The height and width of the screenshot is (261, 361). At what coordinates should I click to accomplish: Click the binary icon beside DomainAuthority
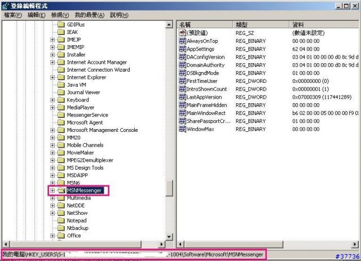(x=182, y=65)
